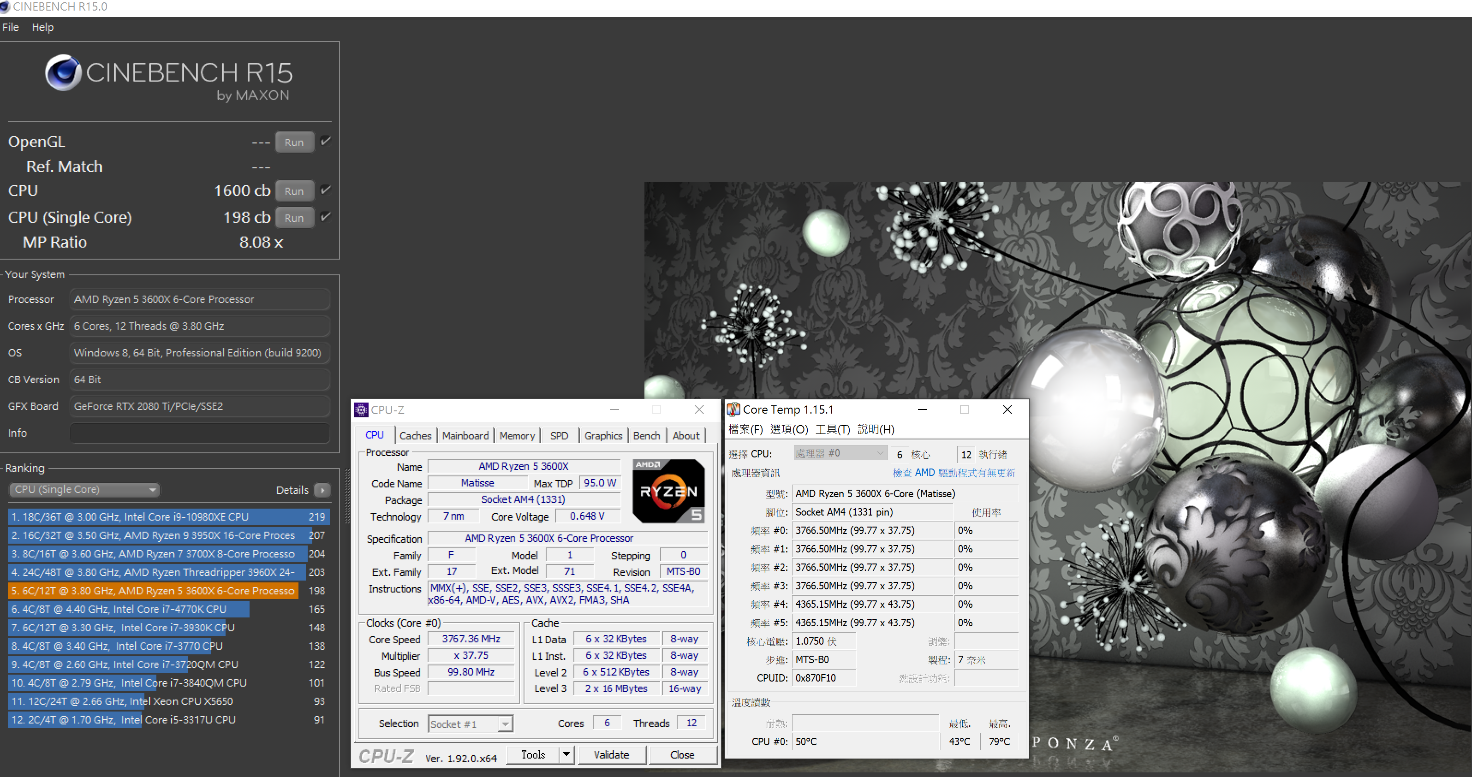Click the Multiplier value x 37.75

pyautogui.click(x=471, y=655)
